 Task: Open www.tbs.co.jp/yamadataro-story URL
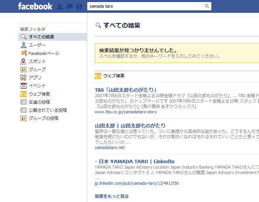[x=126, y=112]
